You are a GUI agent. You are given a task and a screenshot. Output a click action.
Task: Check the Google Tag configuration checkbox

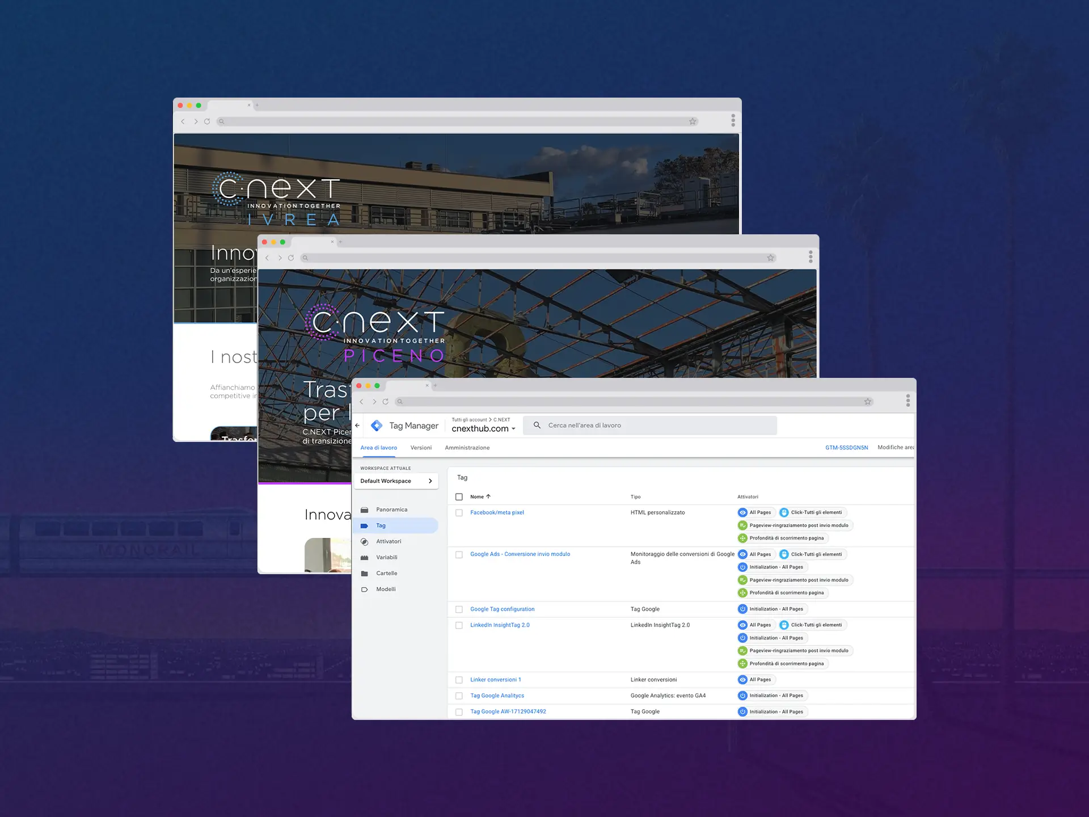(x=459, y=609)
